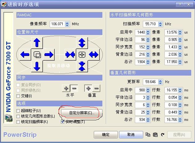Close the dialog with the X button
The height and width of the screenshot is (143, 195).
point(189,5)
